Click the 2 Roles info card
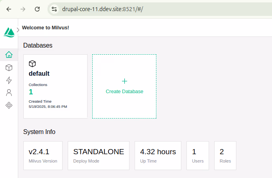Viewport: 272px width, 178px height. [x=225, y=155]
